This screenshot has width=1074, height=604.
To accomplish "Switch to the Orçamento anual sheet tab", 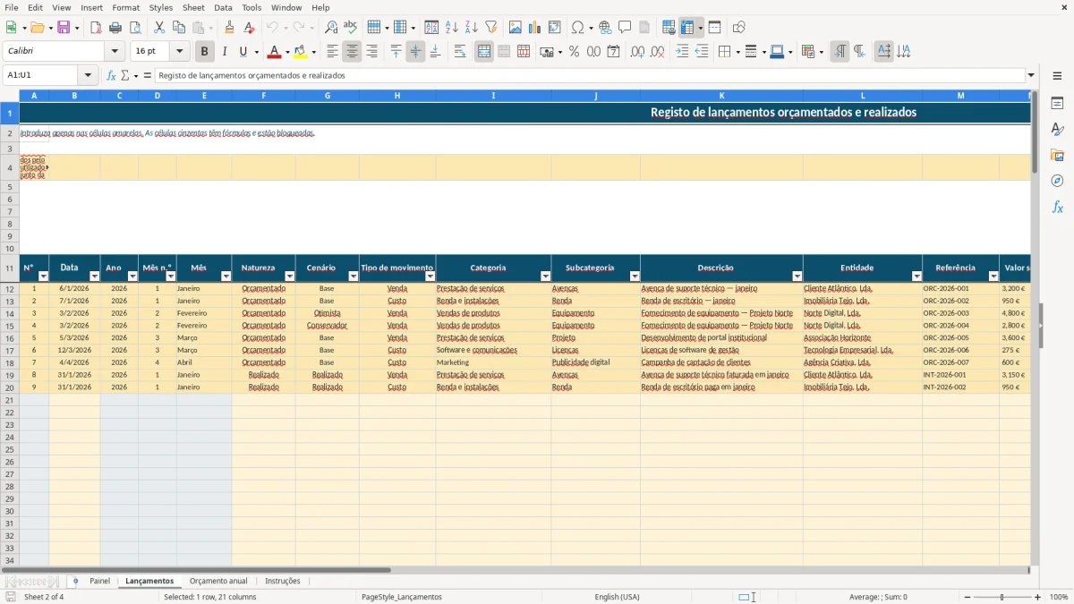I will [x=218, y=581].
